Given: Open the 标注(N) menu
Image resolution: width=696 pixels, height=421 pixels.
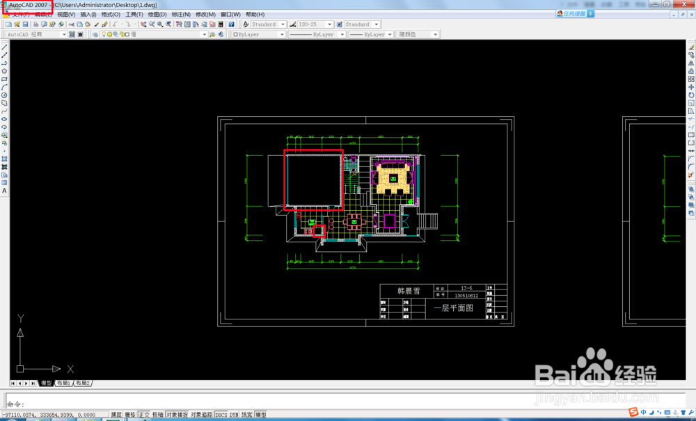Looking at the screenshot, I should coord(181,15).
